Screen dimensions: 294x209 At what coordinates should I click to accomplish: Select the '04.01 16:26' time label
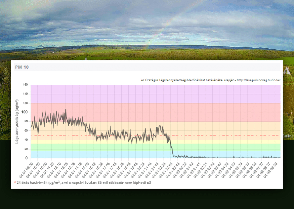pos(96,170)
